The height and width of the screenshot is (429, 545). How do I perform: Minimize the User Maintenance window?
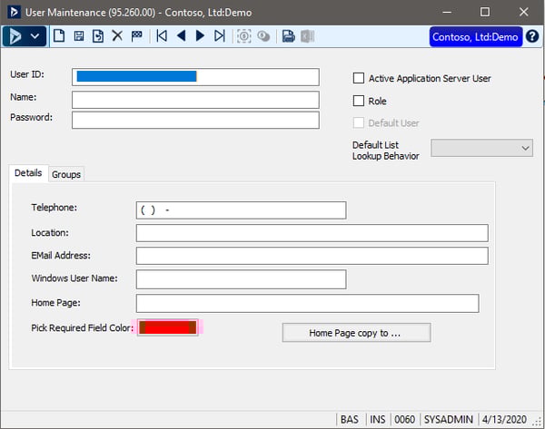click(x=447, y=12)
